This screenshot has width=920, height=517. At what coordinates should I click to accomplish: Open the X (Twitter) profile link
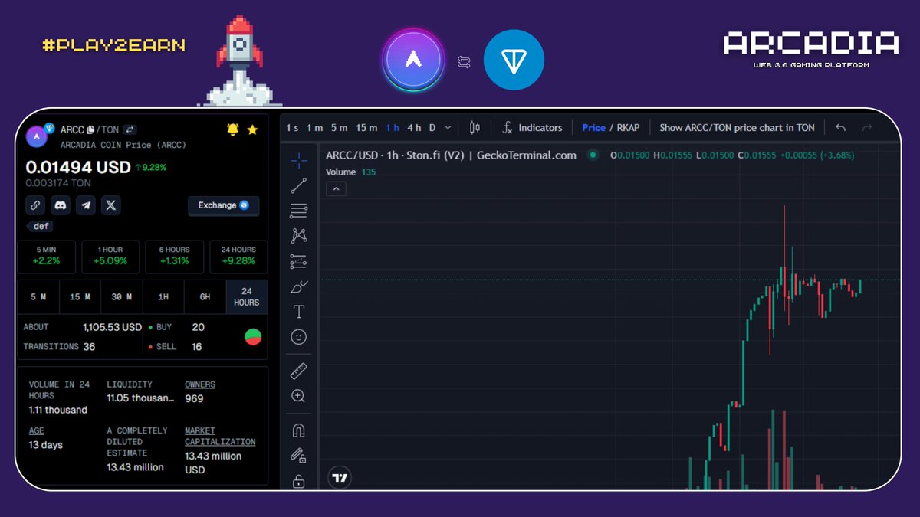coord(111,205)
